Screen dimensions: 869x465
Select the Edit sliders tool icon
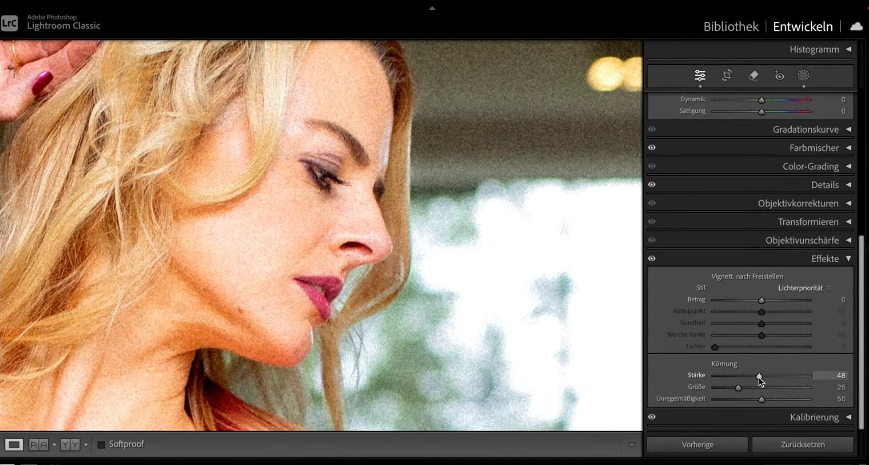pyautogui.click(x=700, y=76)
